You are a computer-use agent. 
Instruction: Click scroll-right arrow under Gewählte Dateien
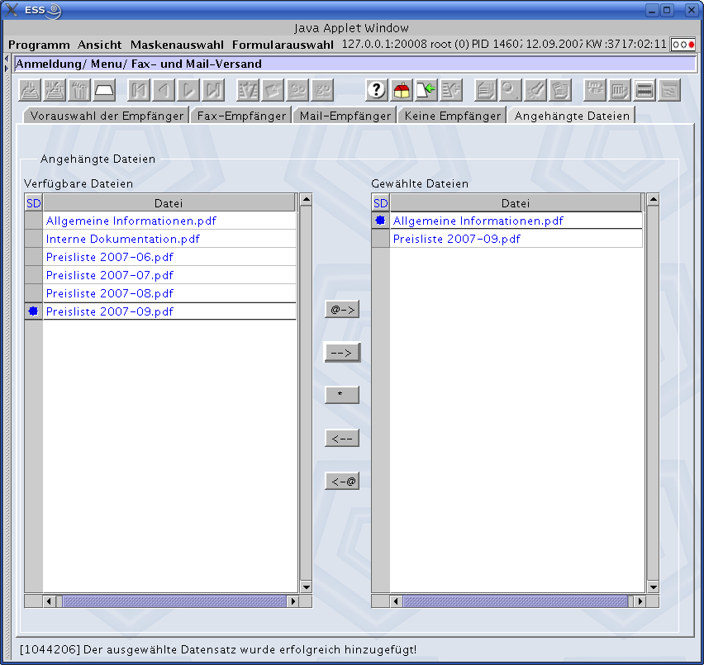(640, 601)
